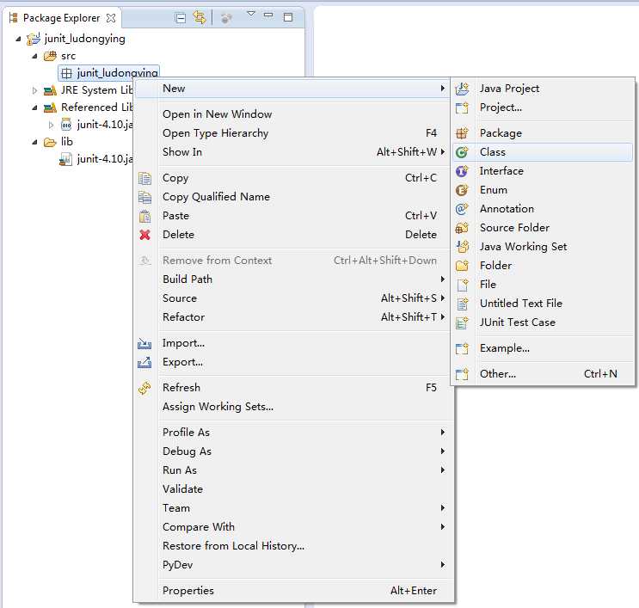
Task: Open the Build Path submenu
Action: tap(293, 279)
